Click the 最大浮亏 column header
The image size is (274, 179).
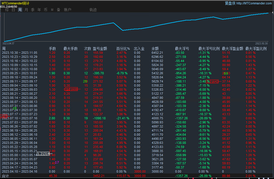coord(182,49)
